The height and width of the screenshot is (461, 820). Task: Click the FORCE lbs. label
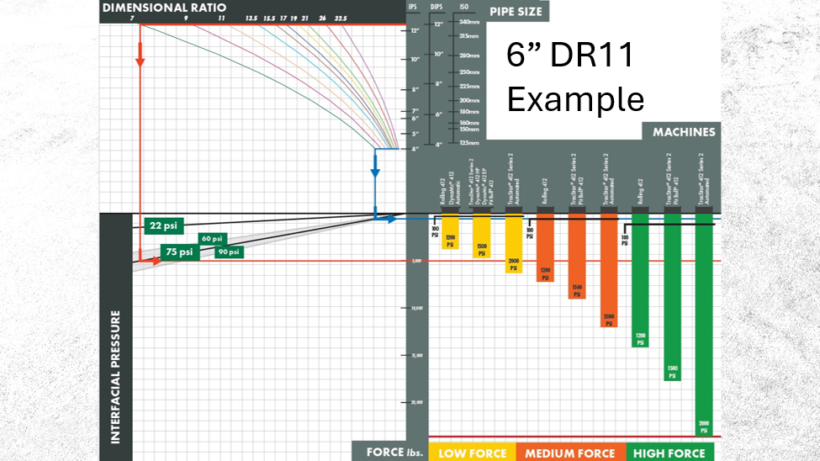point(394,452)
